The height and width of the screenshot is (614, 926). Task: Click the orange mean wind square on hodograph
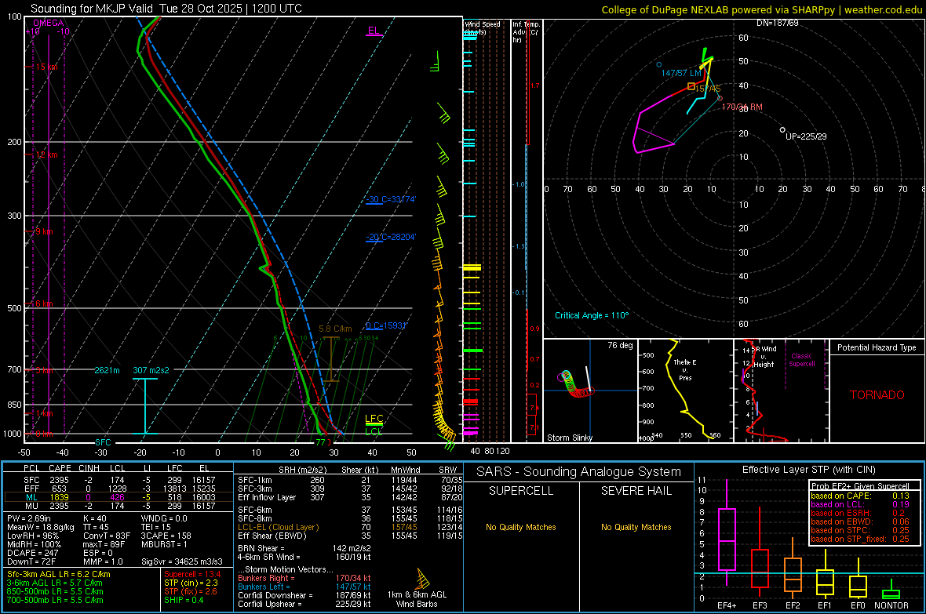point(691,86)
